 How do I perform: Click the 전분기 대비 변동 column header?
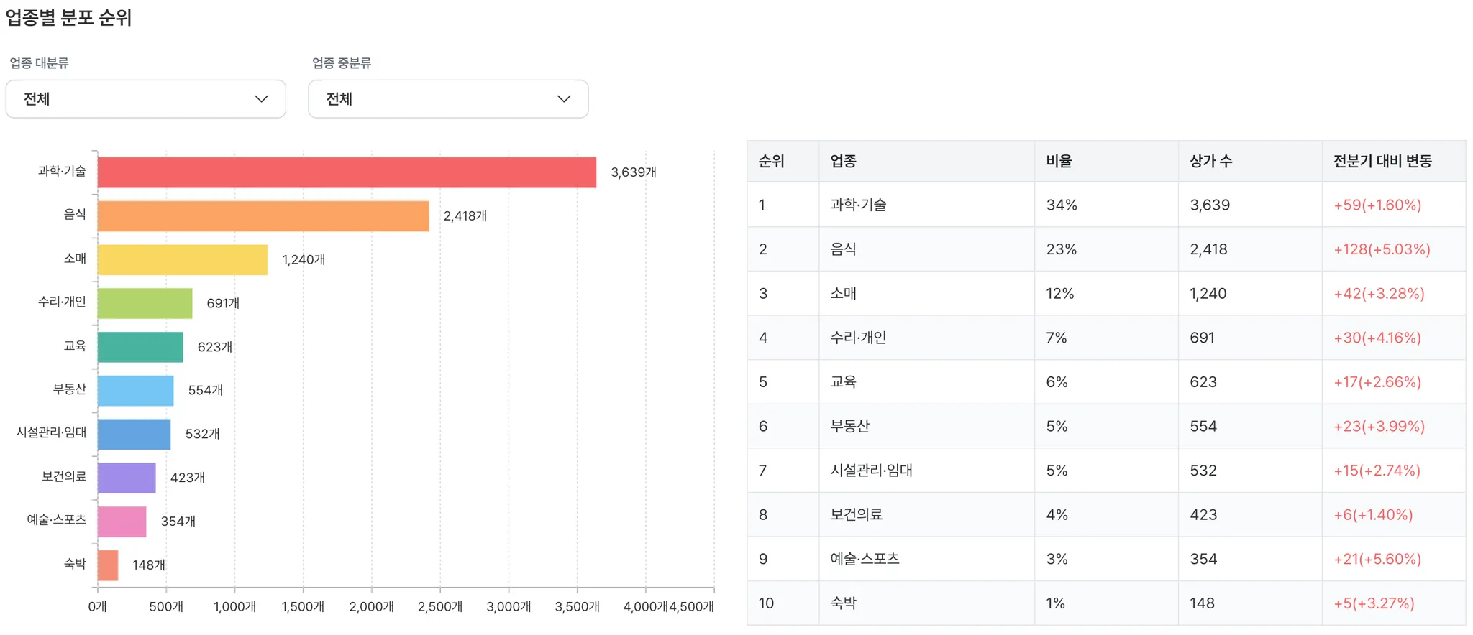tap(1382, 162)
